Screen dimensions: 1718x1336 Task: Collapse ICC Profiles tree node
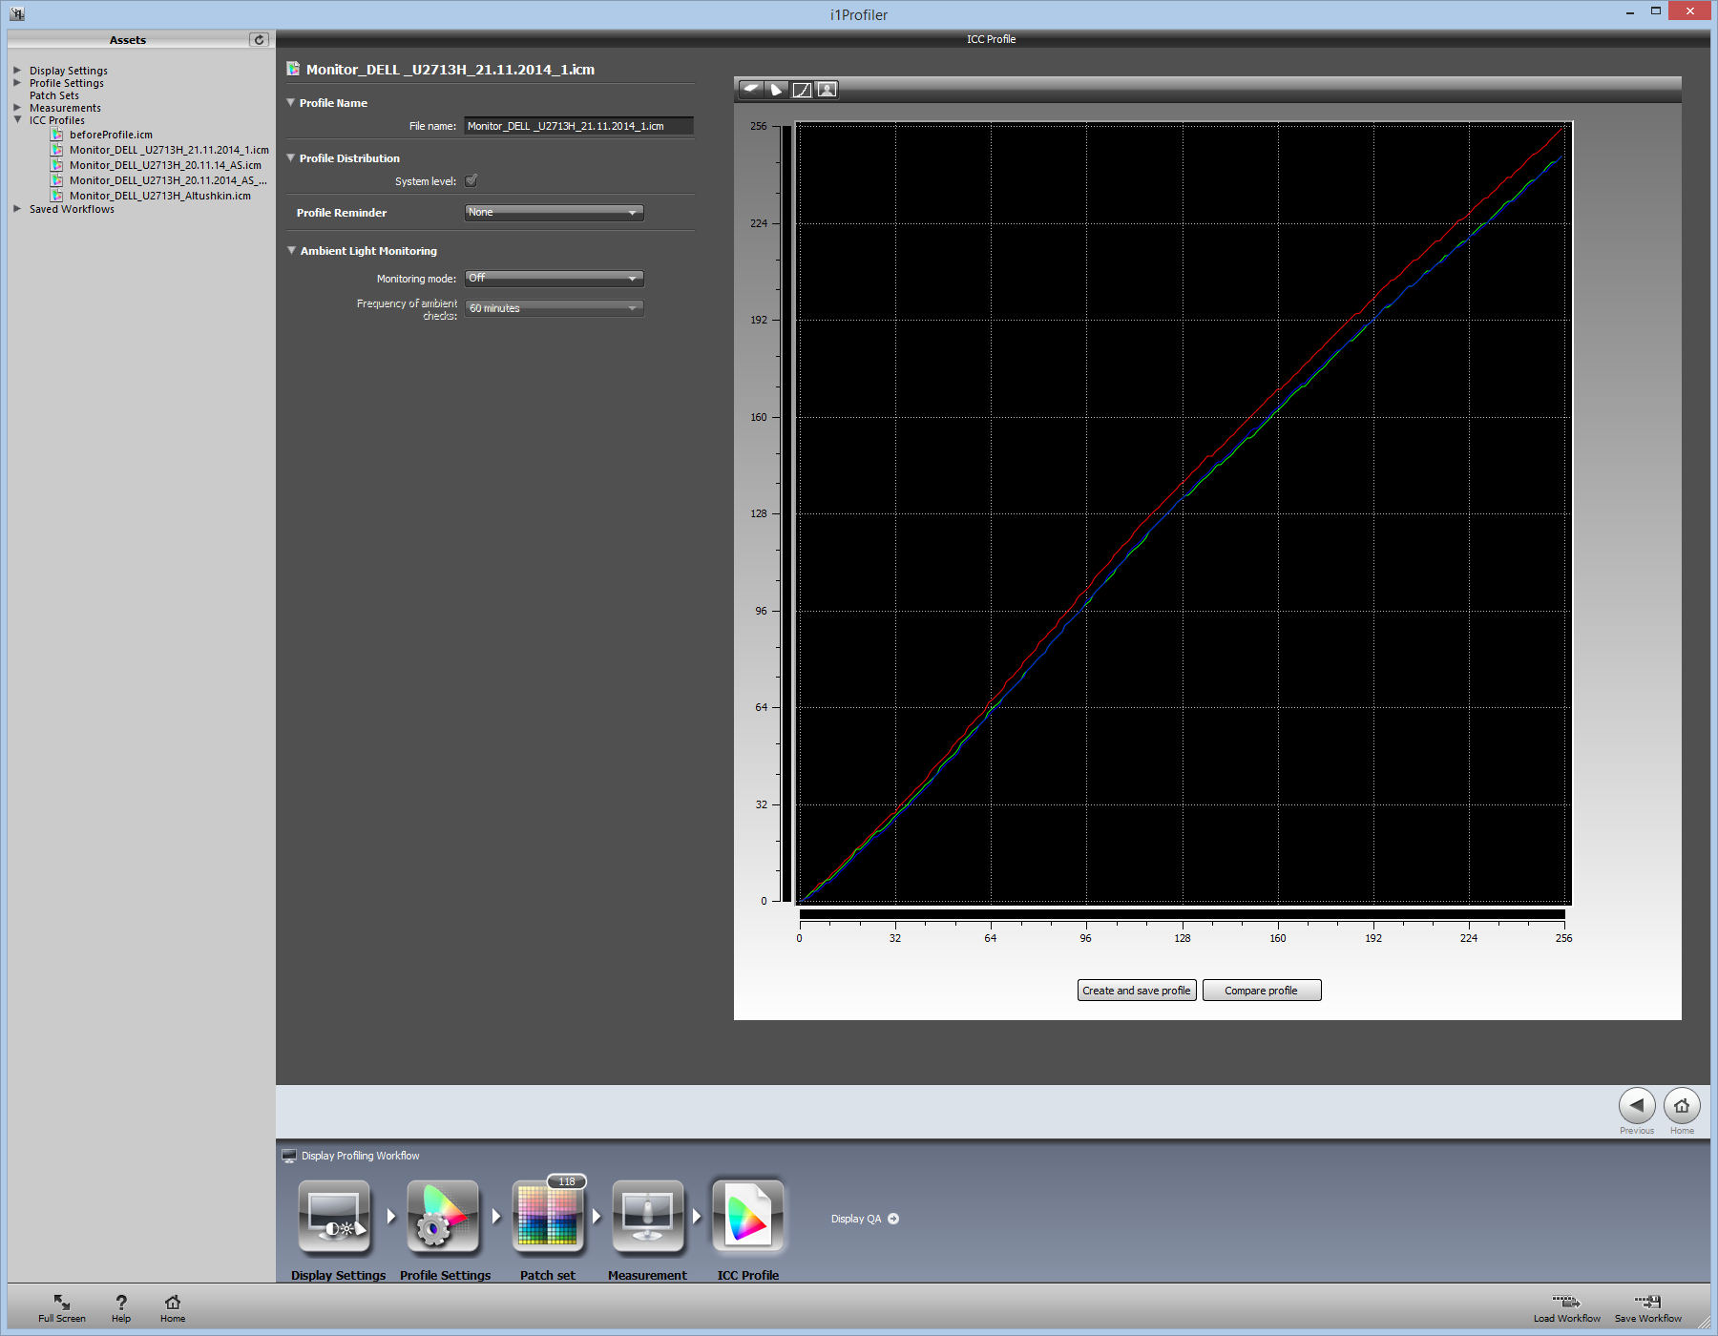(17, 120)
